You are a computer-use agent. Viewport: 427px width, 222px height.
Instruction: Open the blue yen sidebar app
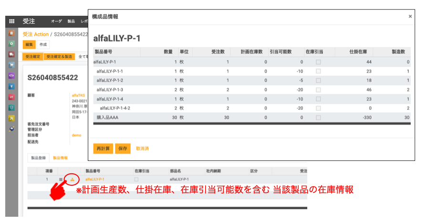(11, 86)
